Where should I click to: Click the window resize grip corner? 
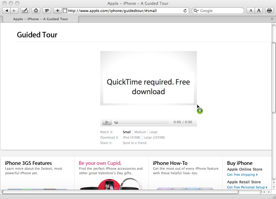[274, 197]
